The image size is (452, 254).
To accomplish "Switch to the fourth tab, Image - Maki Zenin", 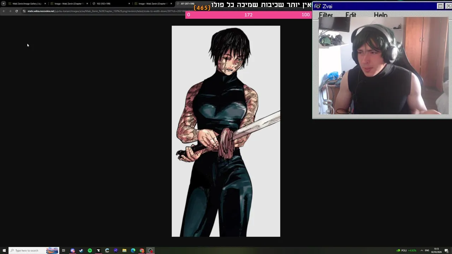I will point(153,4).
